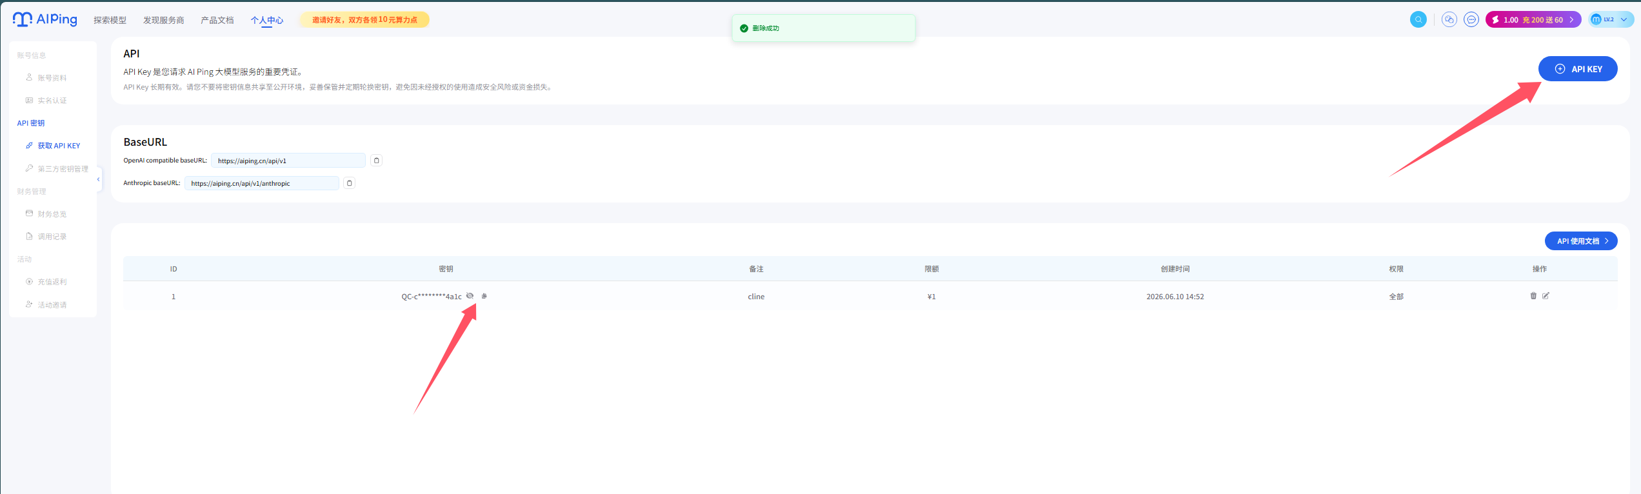Open the 探索模型 menu
The height and width of the screenshot is (494, 1641).
pyautogui.click(x=110, y=20)
